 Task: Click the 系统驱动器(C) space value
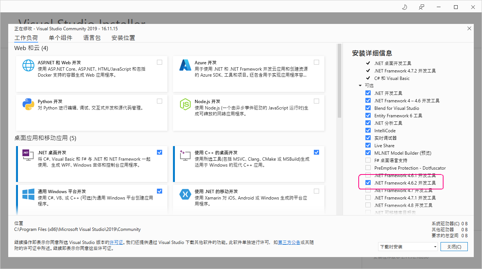[464, 224]
